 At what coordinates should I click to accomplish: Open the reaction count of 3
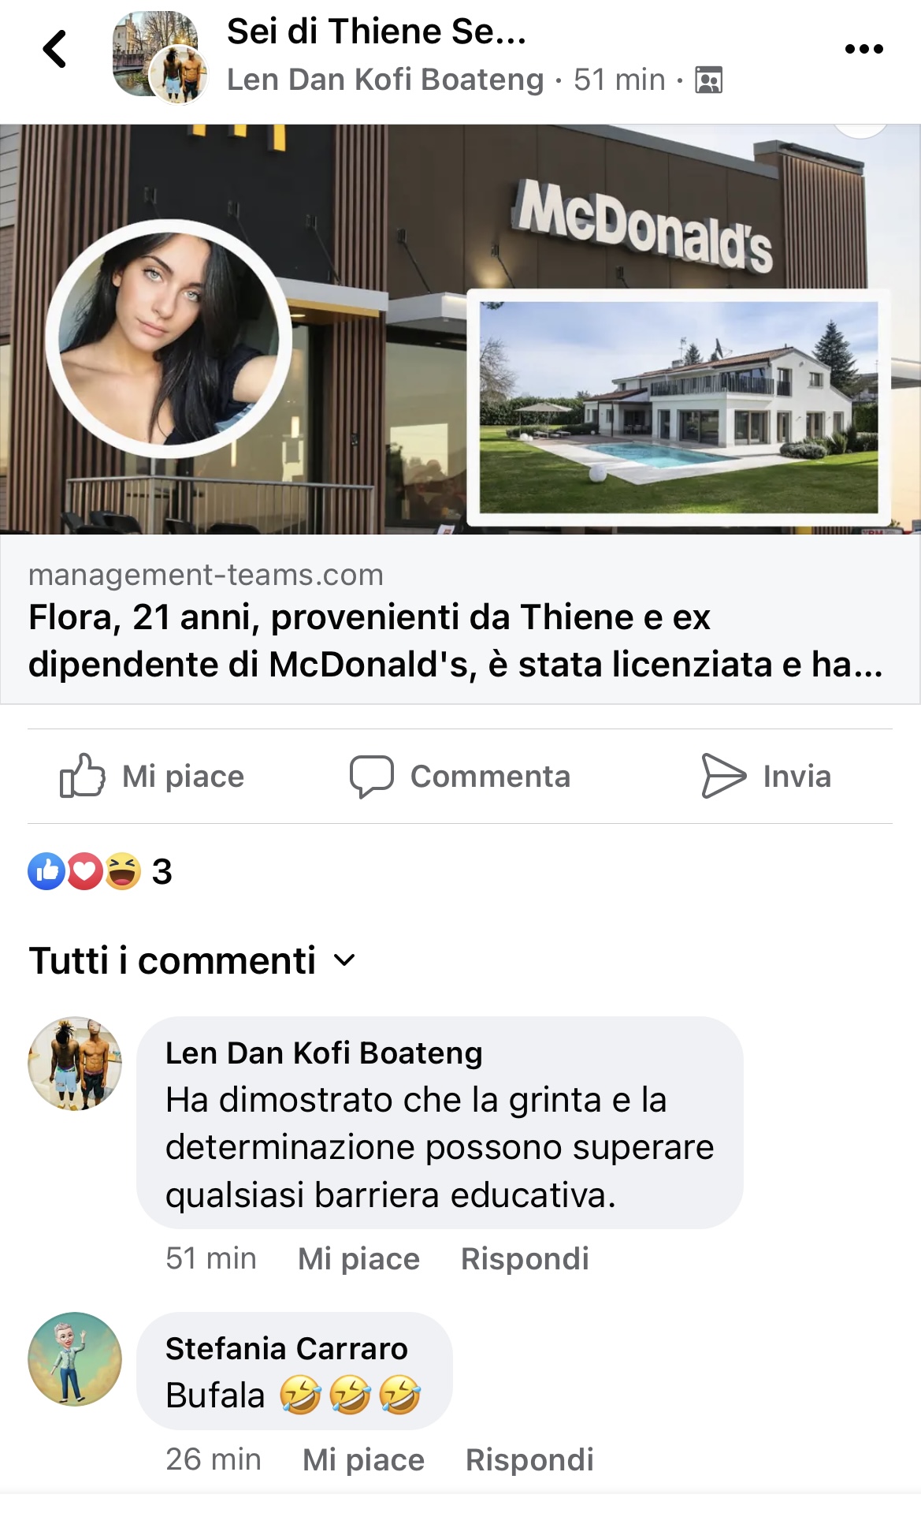pyautogui.click(x=162, y=872)
